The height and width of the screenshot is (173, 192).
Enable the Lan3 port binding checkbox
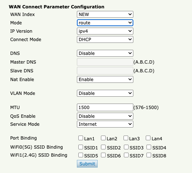(126, 138)
